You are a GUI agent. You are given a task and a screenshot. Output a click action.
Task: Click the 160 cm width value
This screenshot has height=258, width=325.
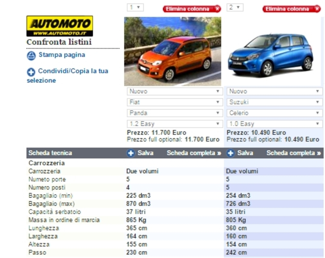236,236
